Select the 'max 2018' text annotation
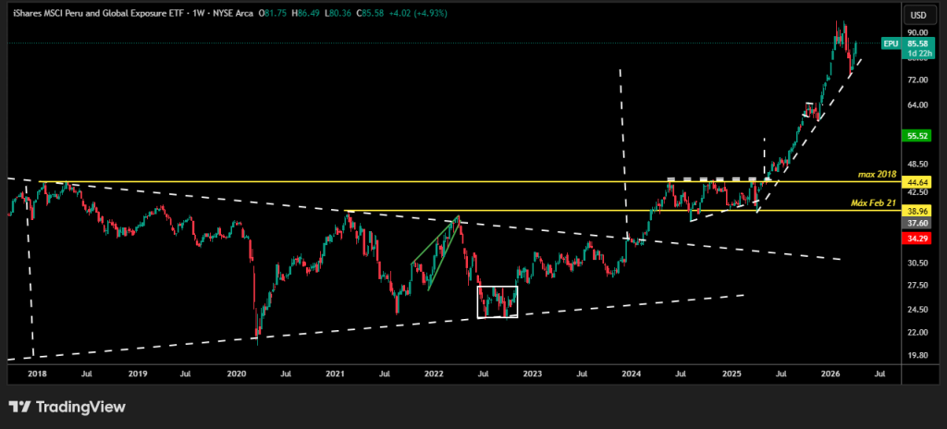This screenshot has width=947, height=429. [x=877, y=175]
